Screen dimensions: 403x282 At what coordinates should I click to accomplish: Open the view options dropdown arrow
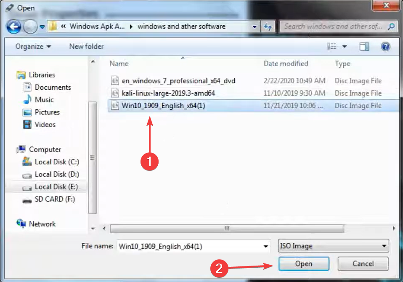[345, 47]
